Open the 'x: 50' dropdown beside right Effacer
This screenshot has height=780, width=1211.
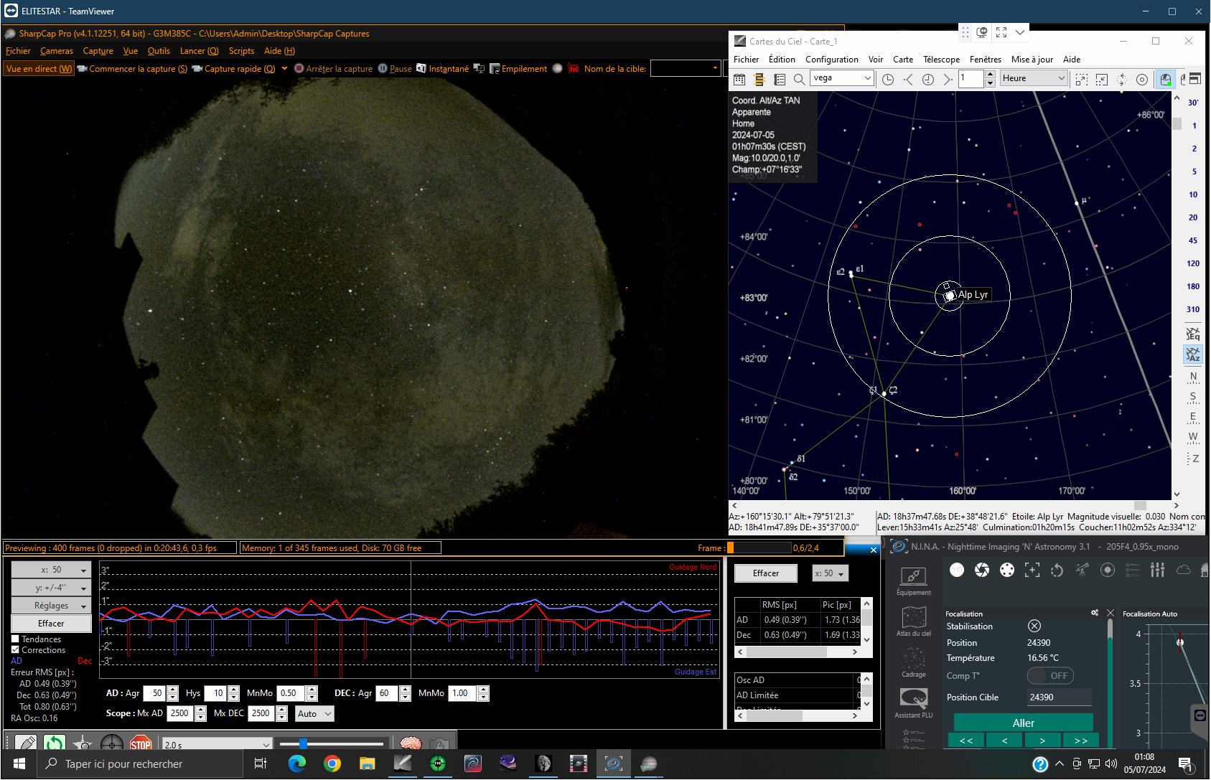pos(831,573)
